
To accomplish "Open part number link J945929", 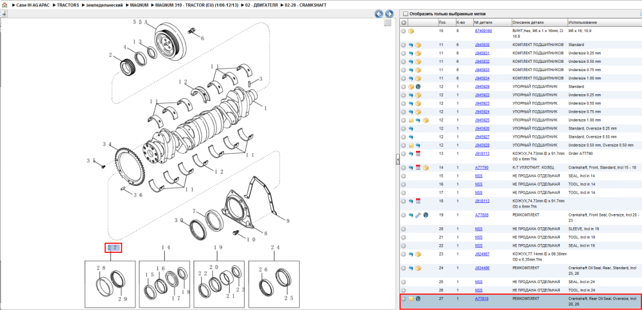I will (x=482, y=86).
